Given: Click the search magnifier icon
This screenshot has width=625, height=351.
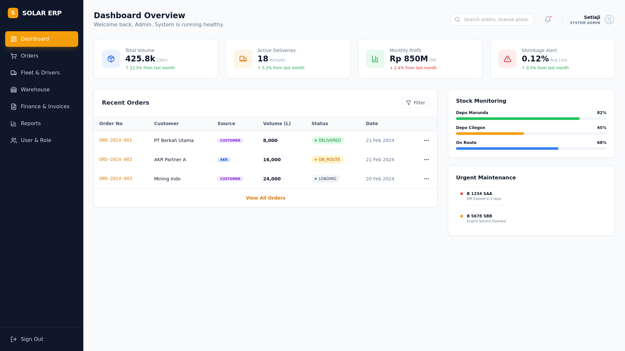Looking at the screenshot, I should (457, 19).
